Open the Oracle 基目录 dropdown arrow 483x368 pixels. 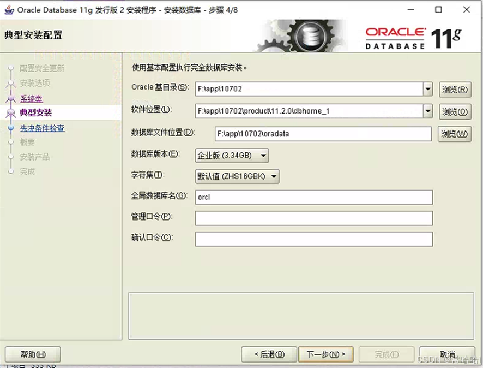pyautogui.click(x=428, y=89)
